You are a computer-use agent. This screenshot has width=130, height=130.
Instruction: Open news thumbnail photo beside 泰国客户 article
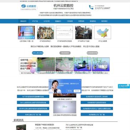[21, 127]
